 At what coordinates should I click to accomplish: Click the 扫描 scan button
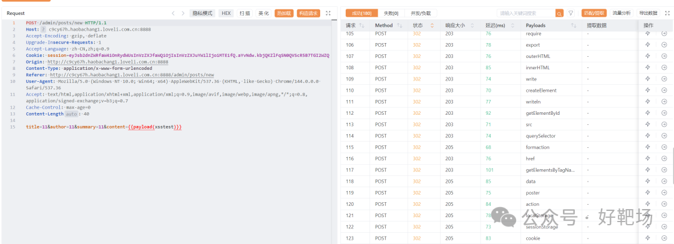245,13
